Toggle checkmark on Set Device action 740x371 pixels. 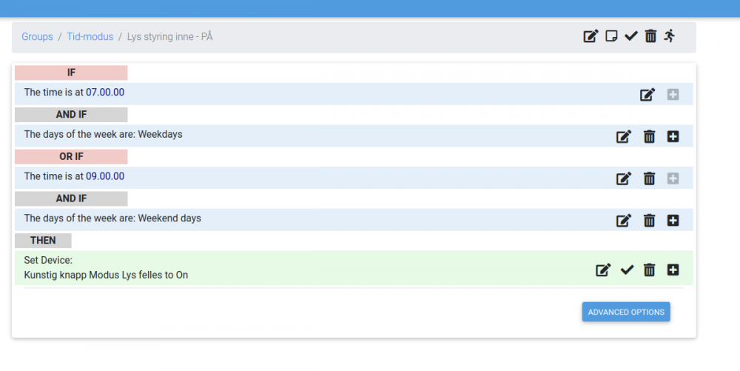(627, 270)
